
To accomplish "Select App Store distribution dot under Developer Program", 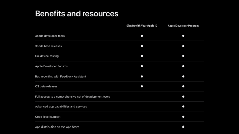I will 183,127.
